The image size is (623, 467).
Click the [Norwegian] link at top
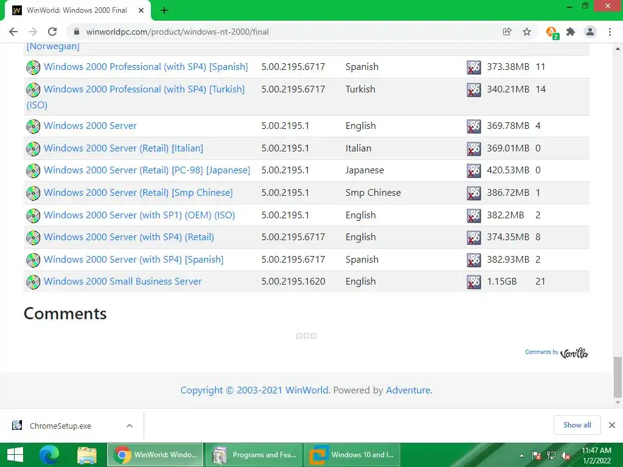(53, 46)
